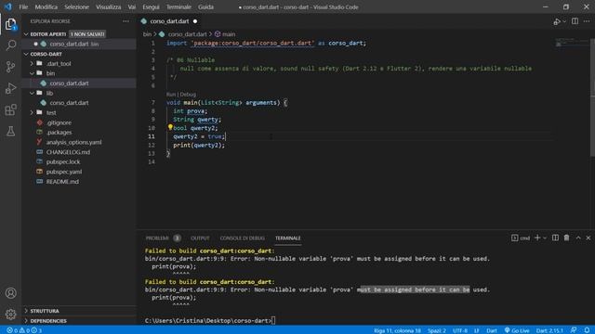Click Go Live in status bar
This screenshot has width=595, height=334.
(x=517, y=330)
